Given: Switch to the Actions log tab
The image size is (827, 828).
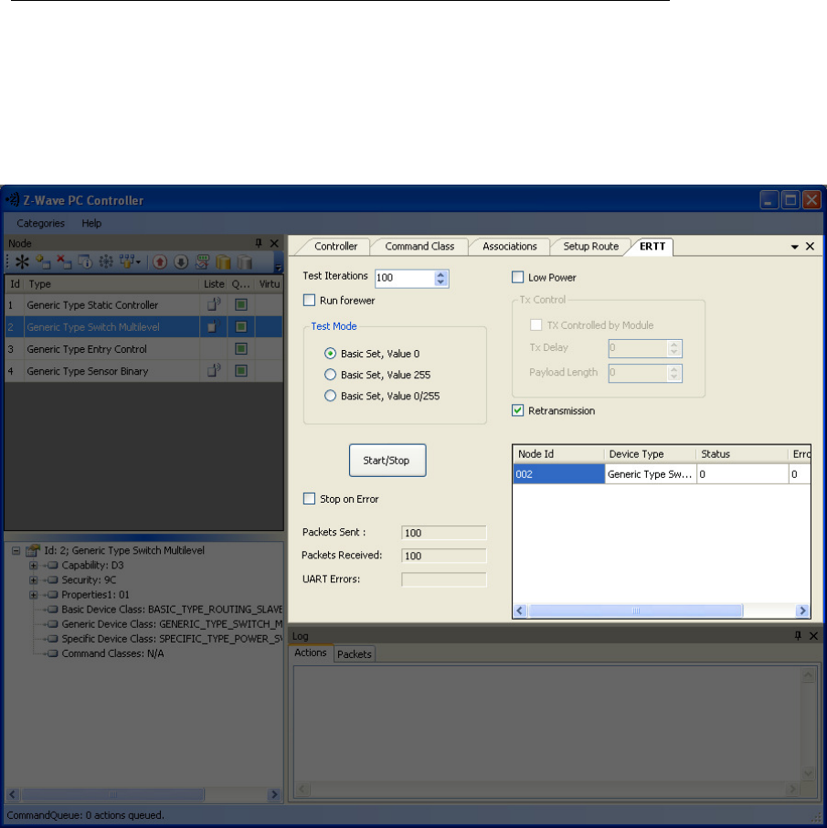Looking at the screenshot, I should (x=311, y=653).
